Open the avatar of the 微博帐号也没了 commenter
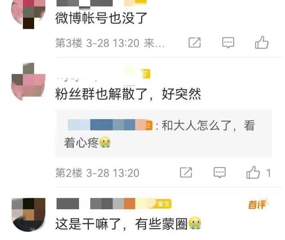Screen dimensions: 285x240 tap(28, 13)
